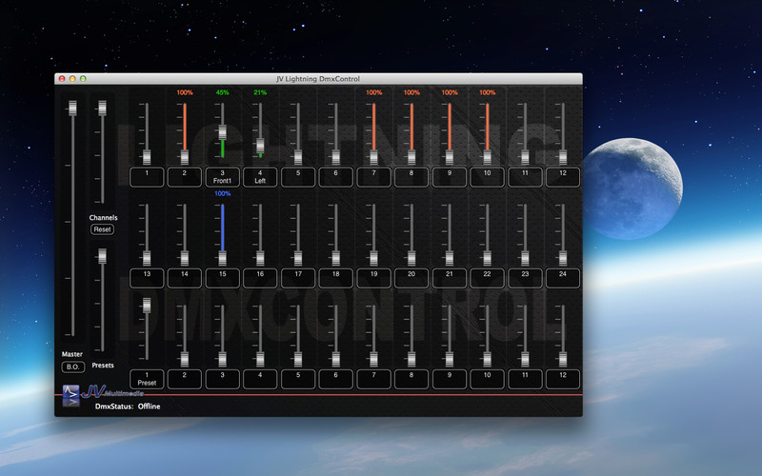Viewport: 762px width, 476px height.
Task: Click the Front1 label box for channel 3
Action: coord(223,177)
